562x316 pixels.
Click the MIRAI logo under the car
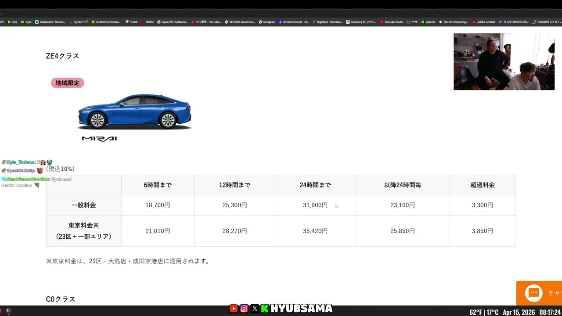pyautogui.click(x=99, y=139)
